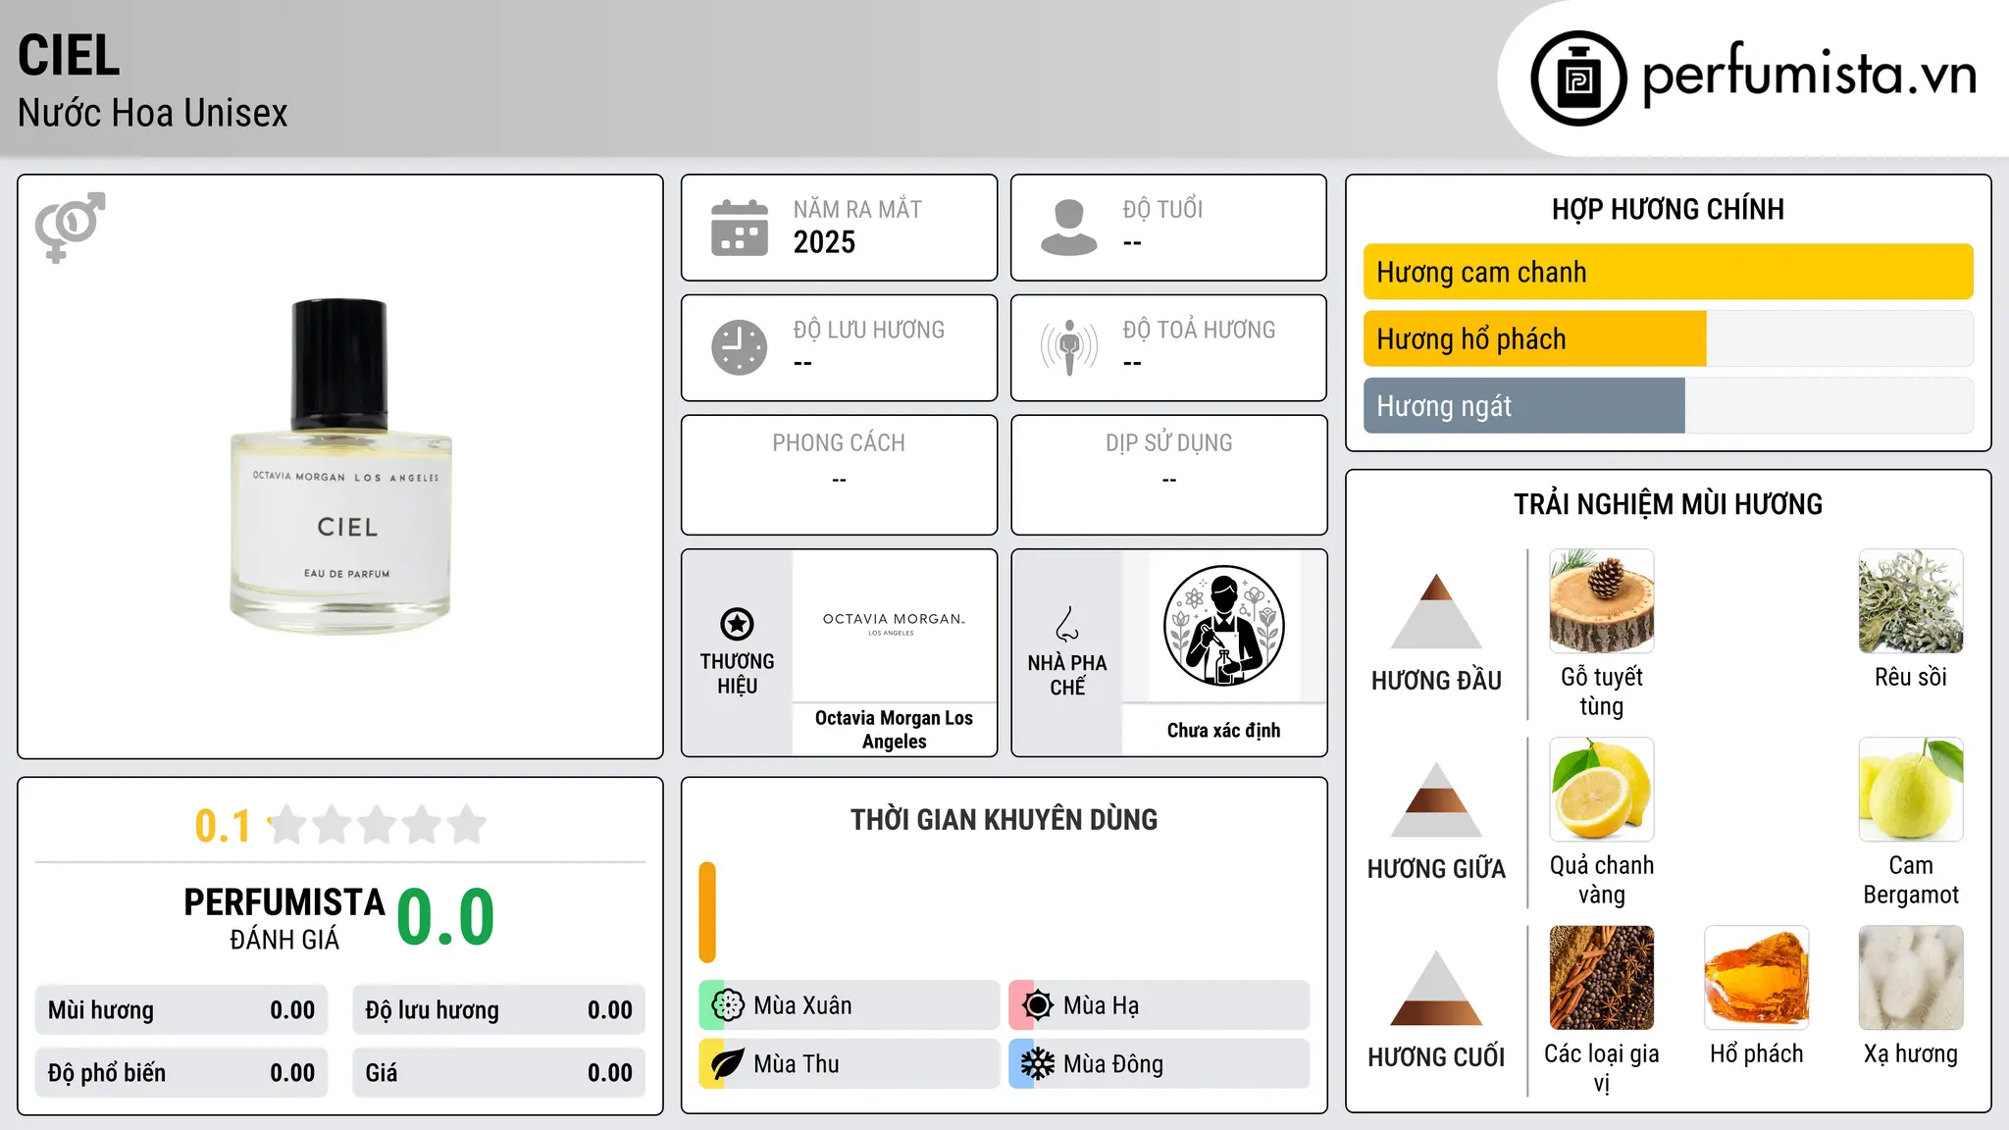Image resolution: width=2009 pixels, height=1130 pixels.
Task: Click the CIEL perfume title
Action: [x=69, y=56]
